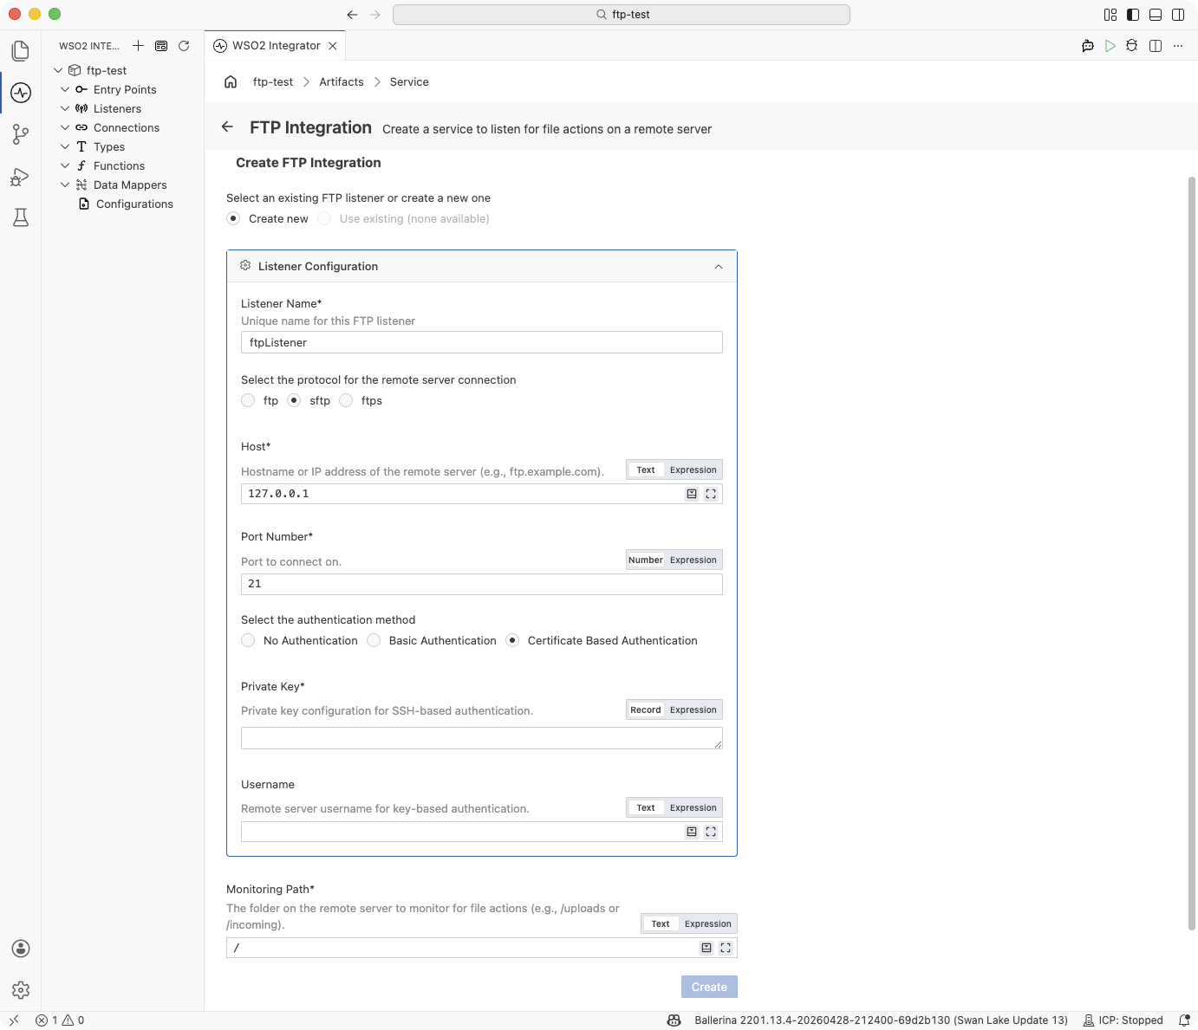The height and width of the screenshot is (1030, 1198).
Task: Open Configurations in the sidebar tree
Action: click(x=134, y=204)
